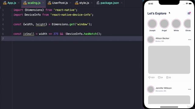The height and width of the screenshot is (109, 195).
Task: Click the 'hasNotch' method call
Action: click(x=90, y=34)
